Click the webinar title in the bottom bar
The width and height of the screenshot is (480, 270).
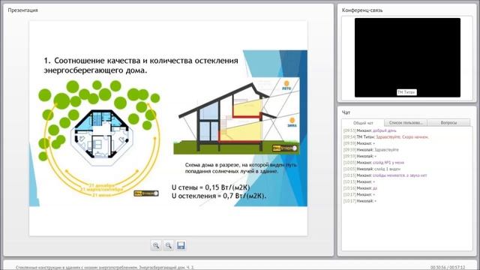point(105,267)
